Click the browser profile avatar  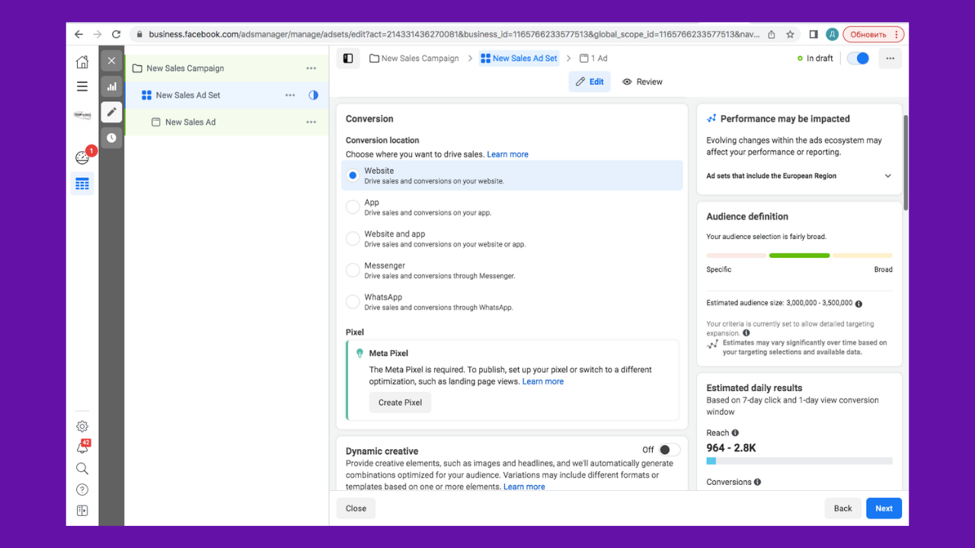point(833,34)
